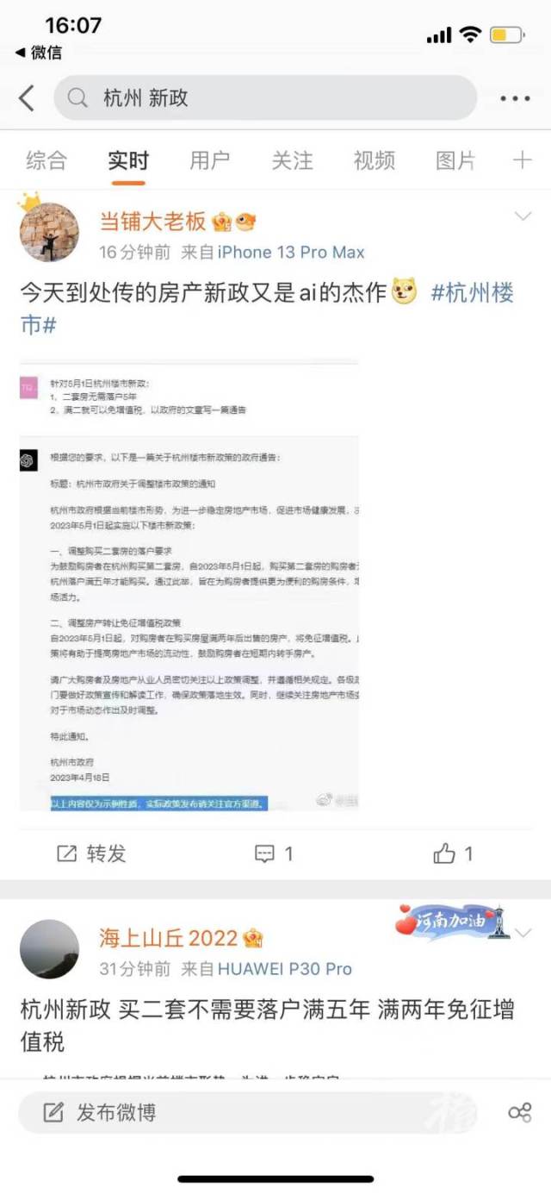Image resolution: width=551 pixels, height=1194 pixels.
Task: Open the attached policy notice image
Action: click(189, 586)
